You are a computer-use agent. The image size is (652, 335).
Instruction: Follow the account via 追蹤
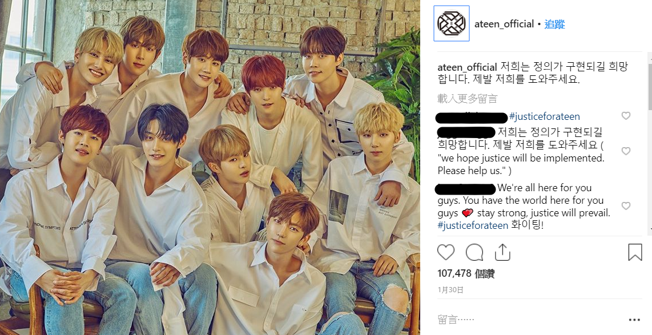pyautogui.click(x=555, y=24)
